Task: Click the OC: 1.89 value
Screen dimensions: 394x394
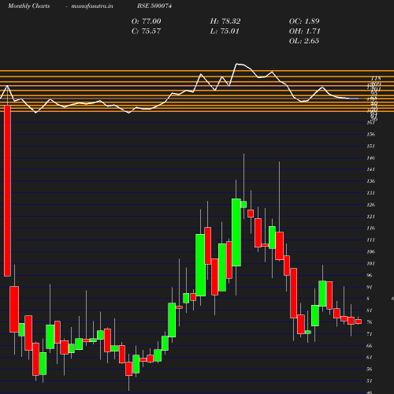Action: click(304, 21)
